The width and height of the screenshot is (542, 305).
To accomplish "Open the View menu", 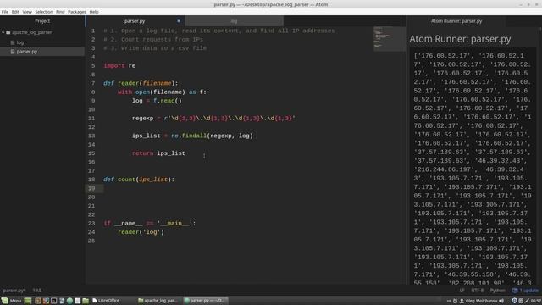I will [27, 12].
